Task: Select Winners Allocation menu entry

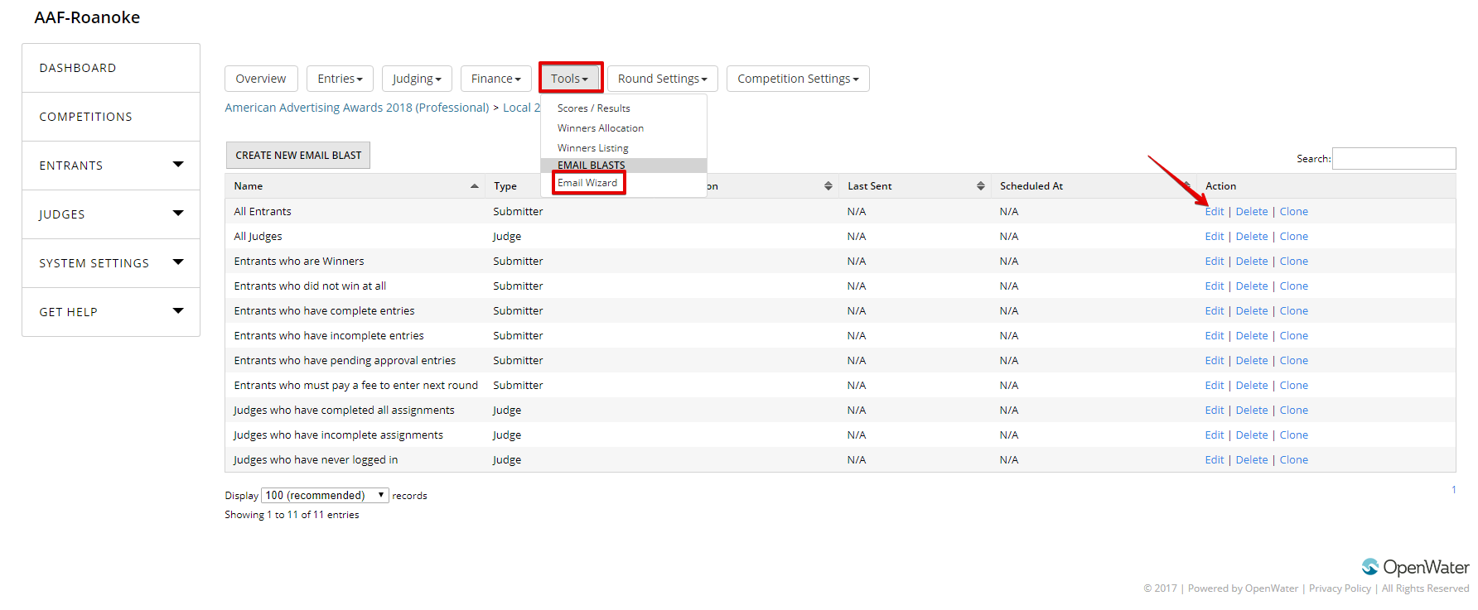Action: click(601, 128)
